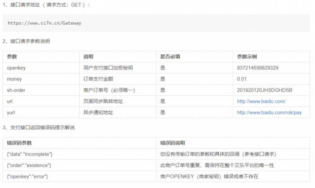Screen dimensions: 315x188
Task: Select the money parameter cell
Action: pyautogui.click(x=15, y=79)
